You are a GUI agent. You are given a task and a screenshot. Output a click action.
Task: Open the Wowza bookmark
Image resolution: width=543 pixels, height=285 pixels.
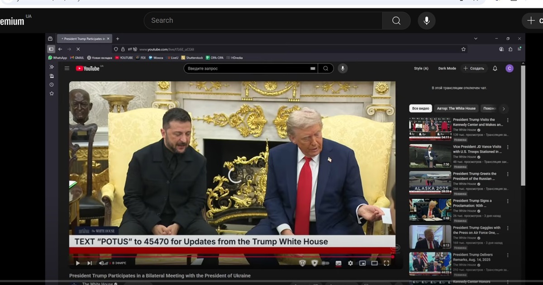coord(156,58)
